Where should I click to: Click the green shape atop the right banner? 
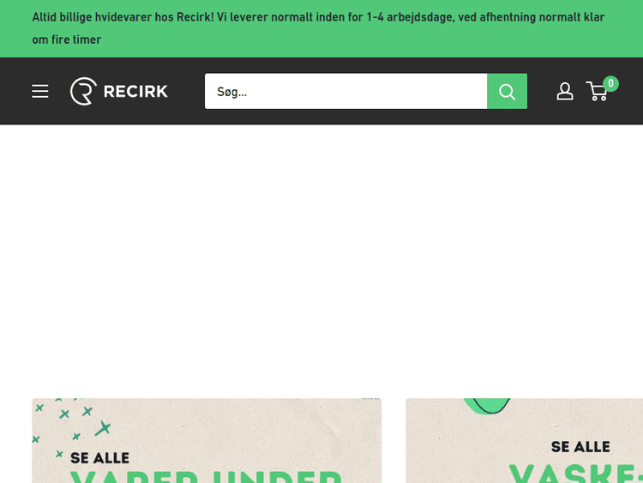pos(487,406)
